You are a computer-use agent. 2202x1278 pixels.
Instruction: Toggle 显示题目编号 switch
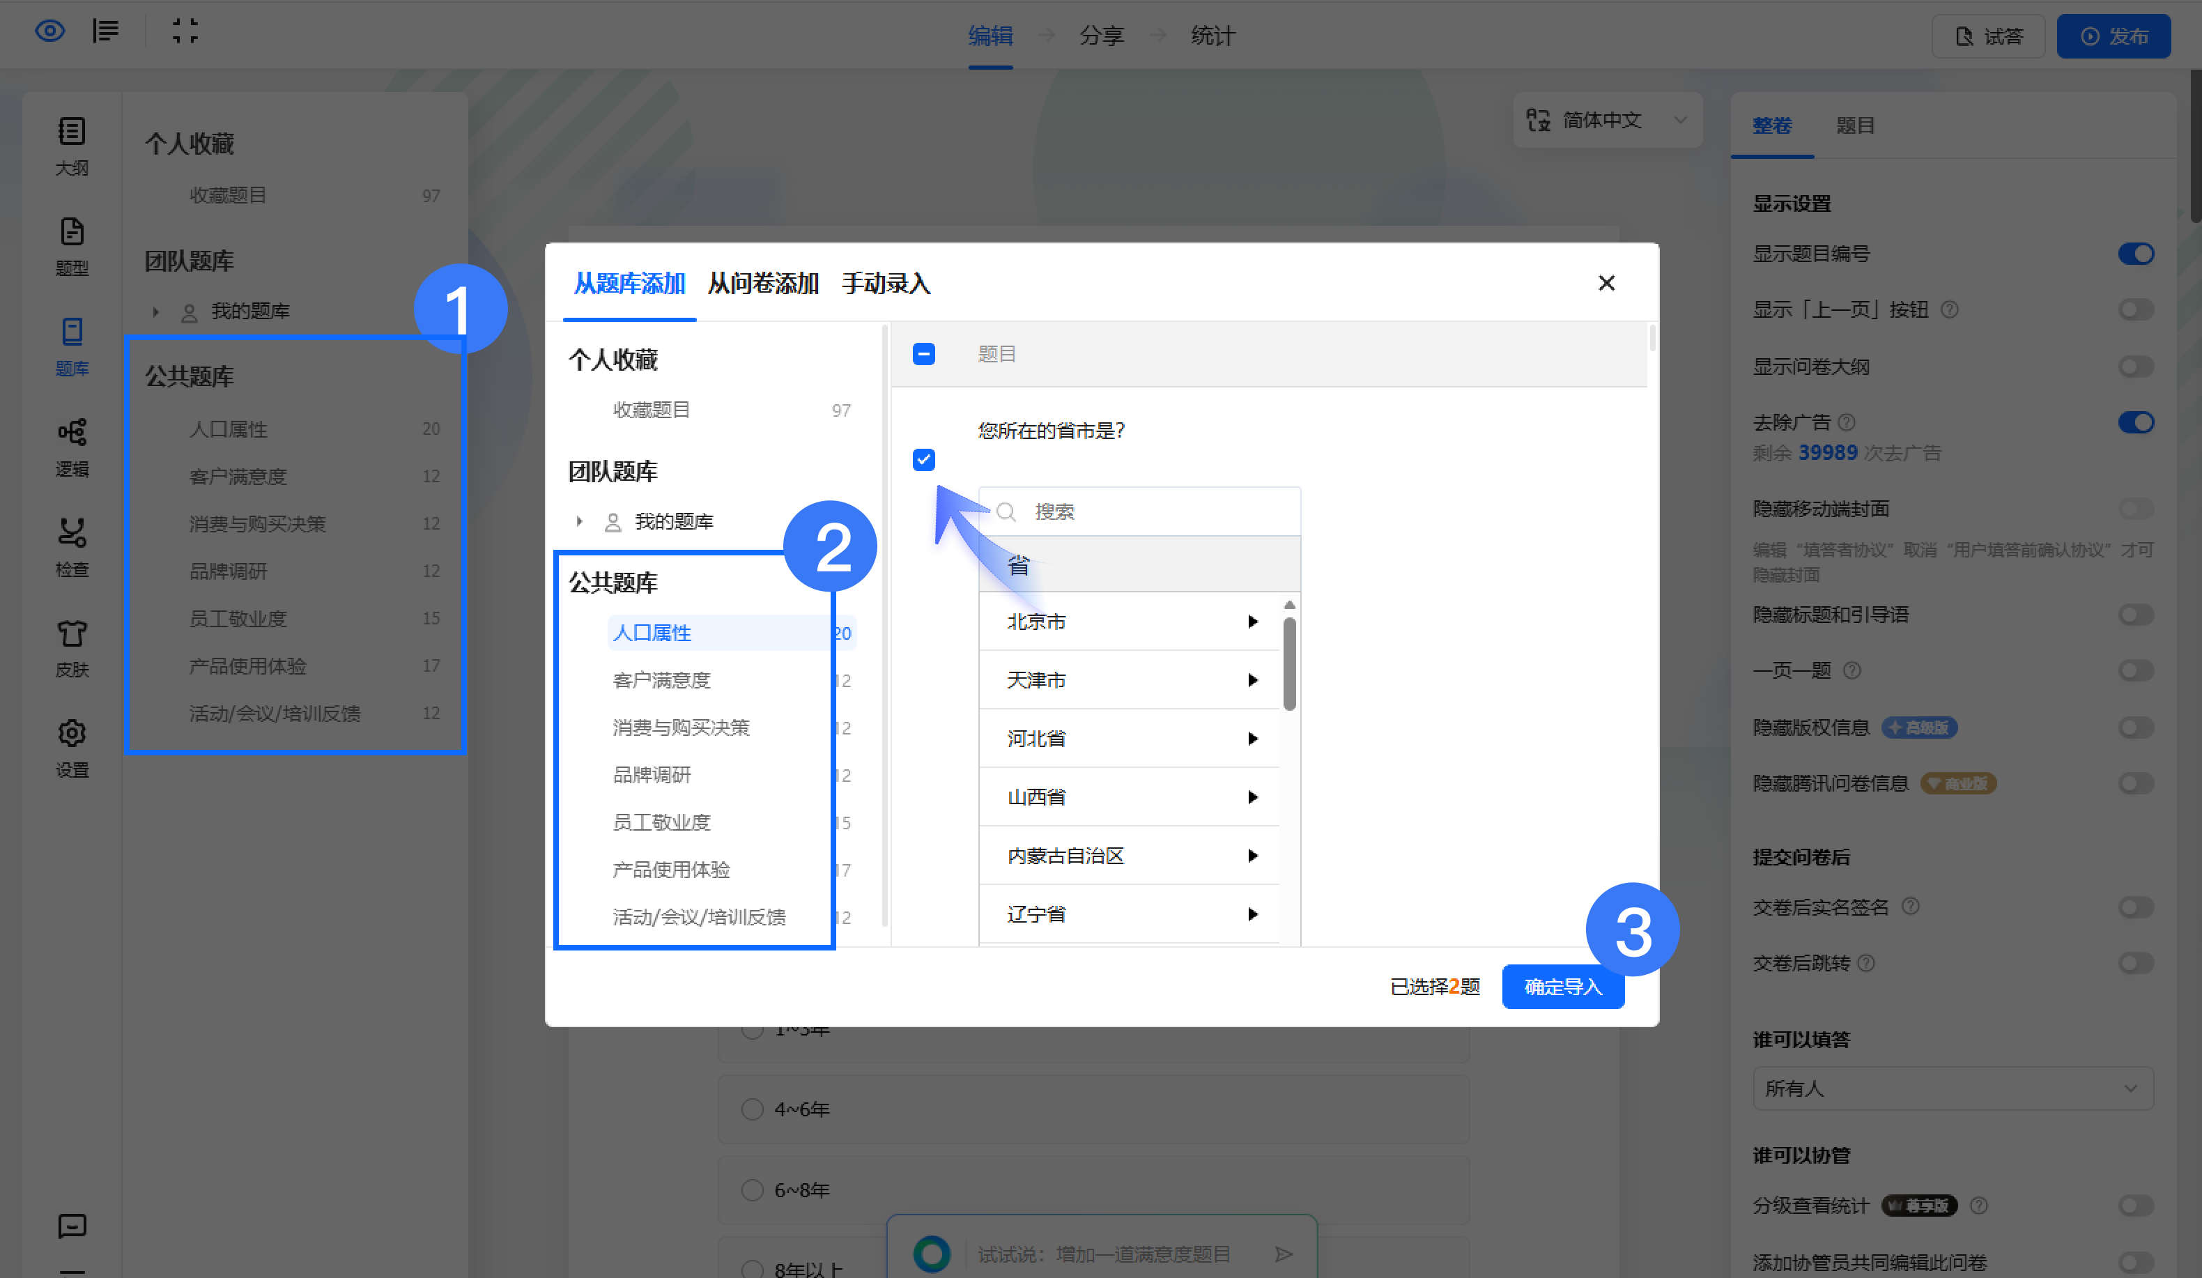(2136, 254)
